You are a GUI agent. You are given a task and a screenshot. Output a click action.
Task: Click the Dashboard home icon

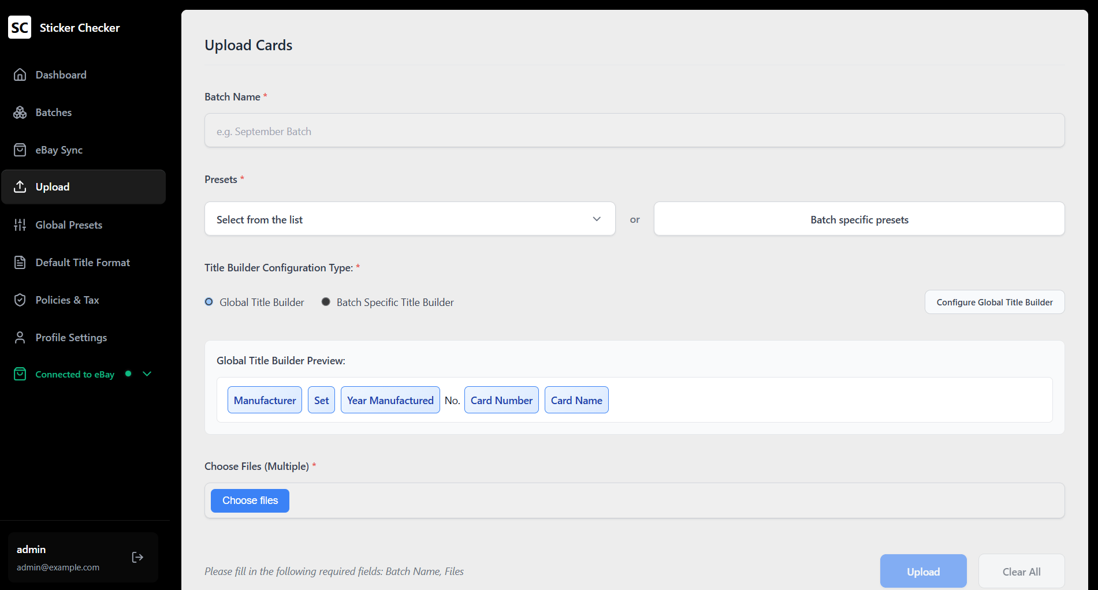20,74
